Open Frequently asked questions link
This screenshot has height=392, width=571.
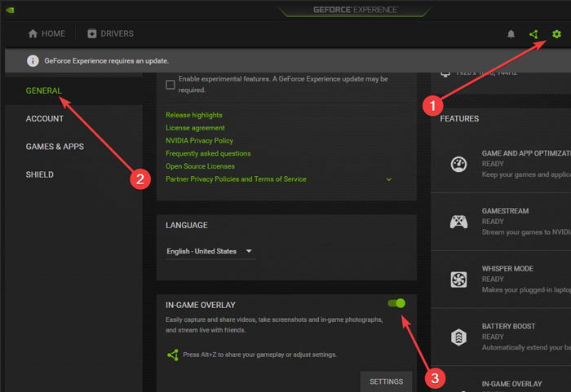coord(208,153)
